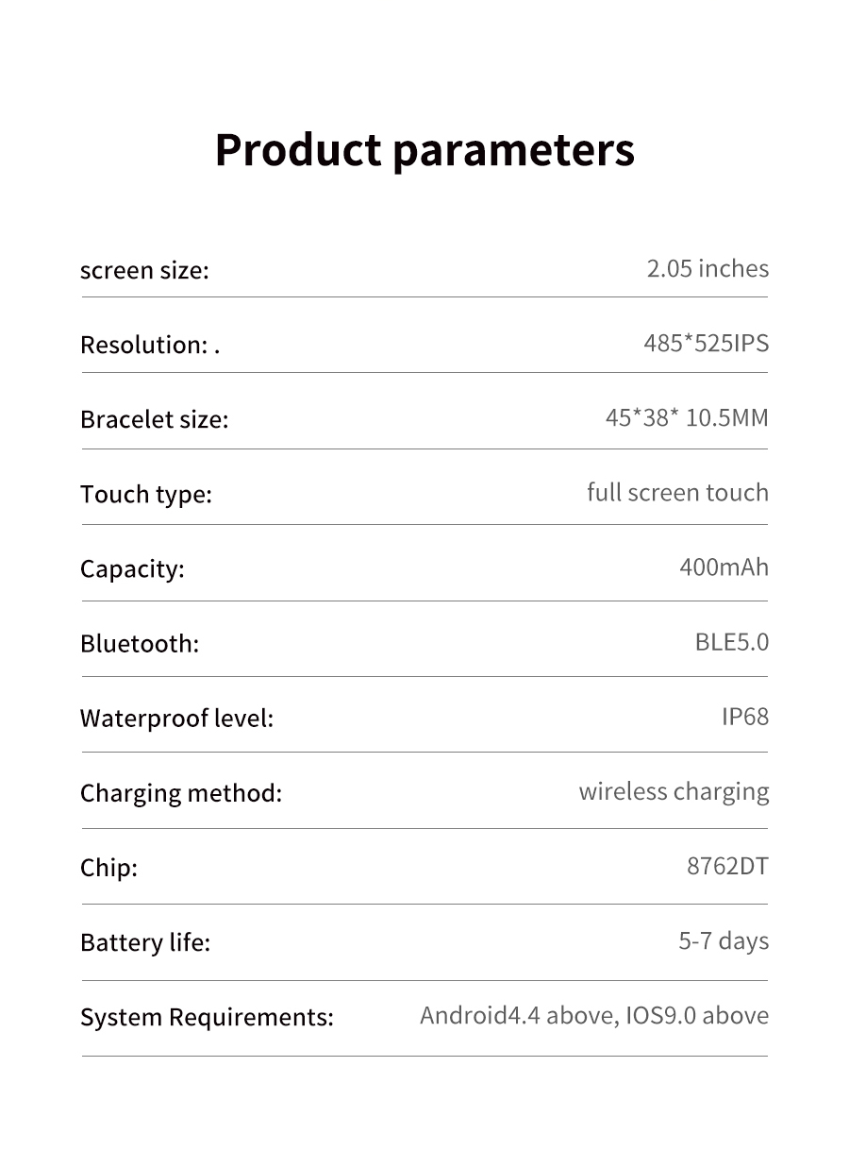Click the screen size label
This screenshot has height=1151, width=849.
[144, 271]
